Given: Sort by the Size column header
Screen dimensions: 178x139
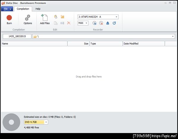Looking at the screenshot, I should point(78,44).
